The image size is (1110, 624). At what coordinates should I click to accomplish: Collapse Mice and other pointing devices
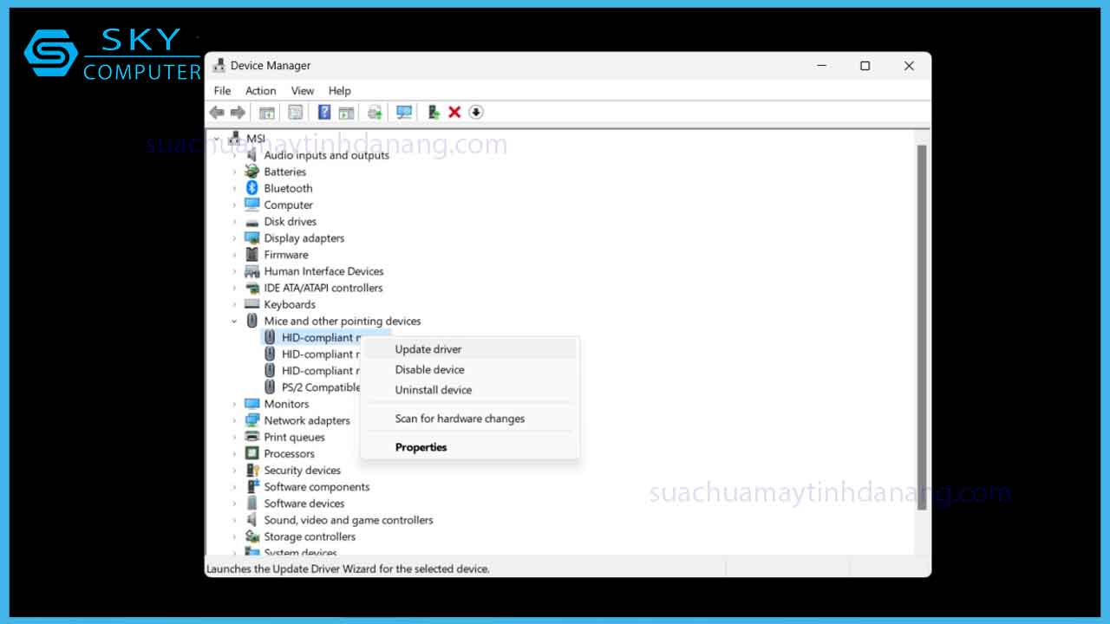pos(234,322)
